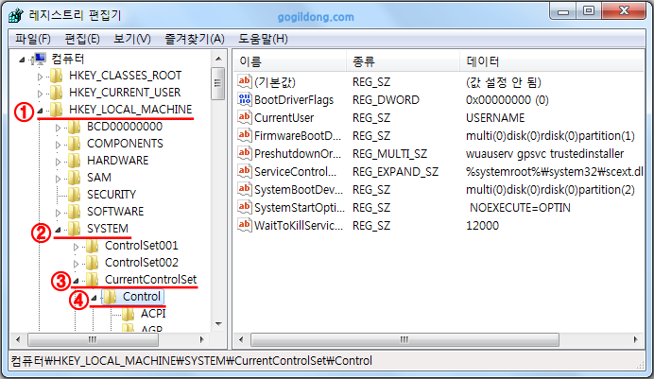Open the 도움말(H) menu
Screen dimensions: 654x379
point(263,39)
